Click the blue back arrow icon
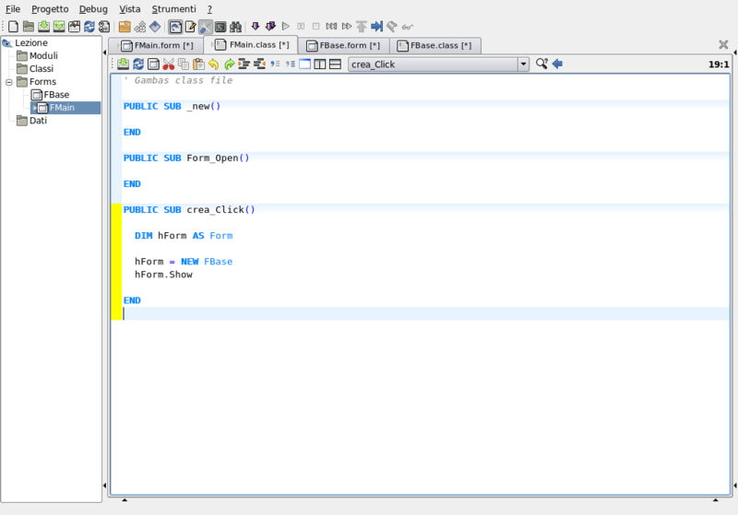 557,64
